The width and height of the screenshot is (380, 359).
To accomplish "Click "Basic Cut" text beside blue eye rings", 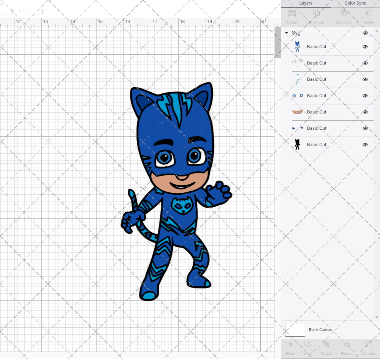I will [317, 96].
